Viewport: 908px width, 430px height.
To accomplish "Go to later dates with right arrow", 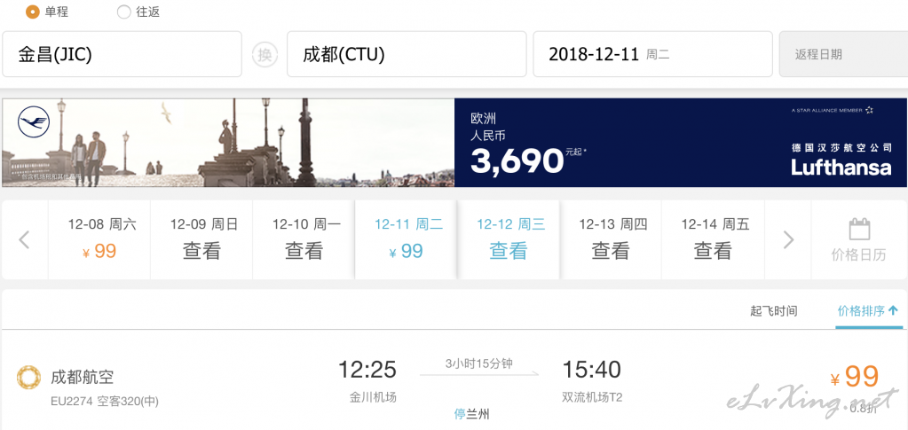I will (788, 239).
